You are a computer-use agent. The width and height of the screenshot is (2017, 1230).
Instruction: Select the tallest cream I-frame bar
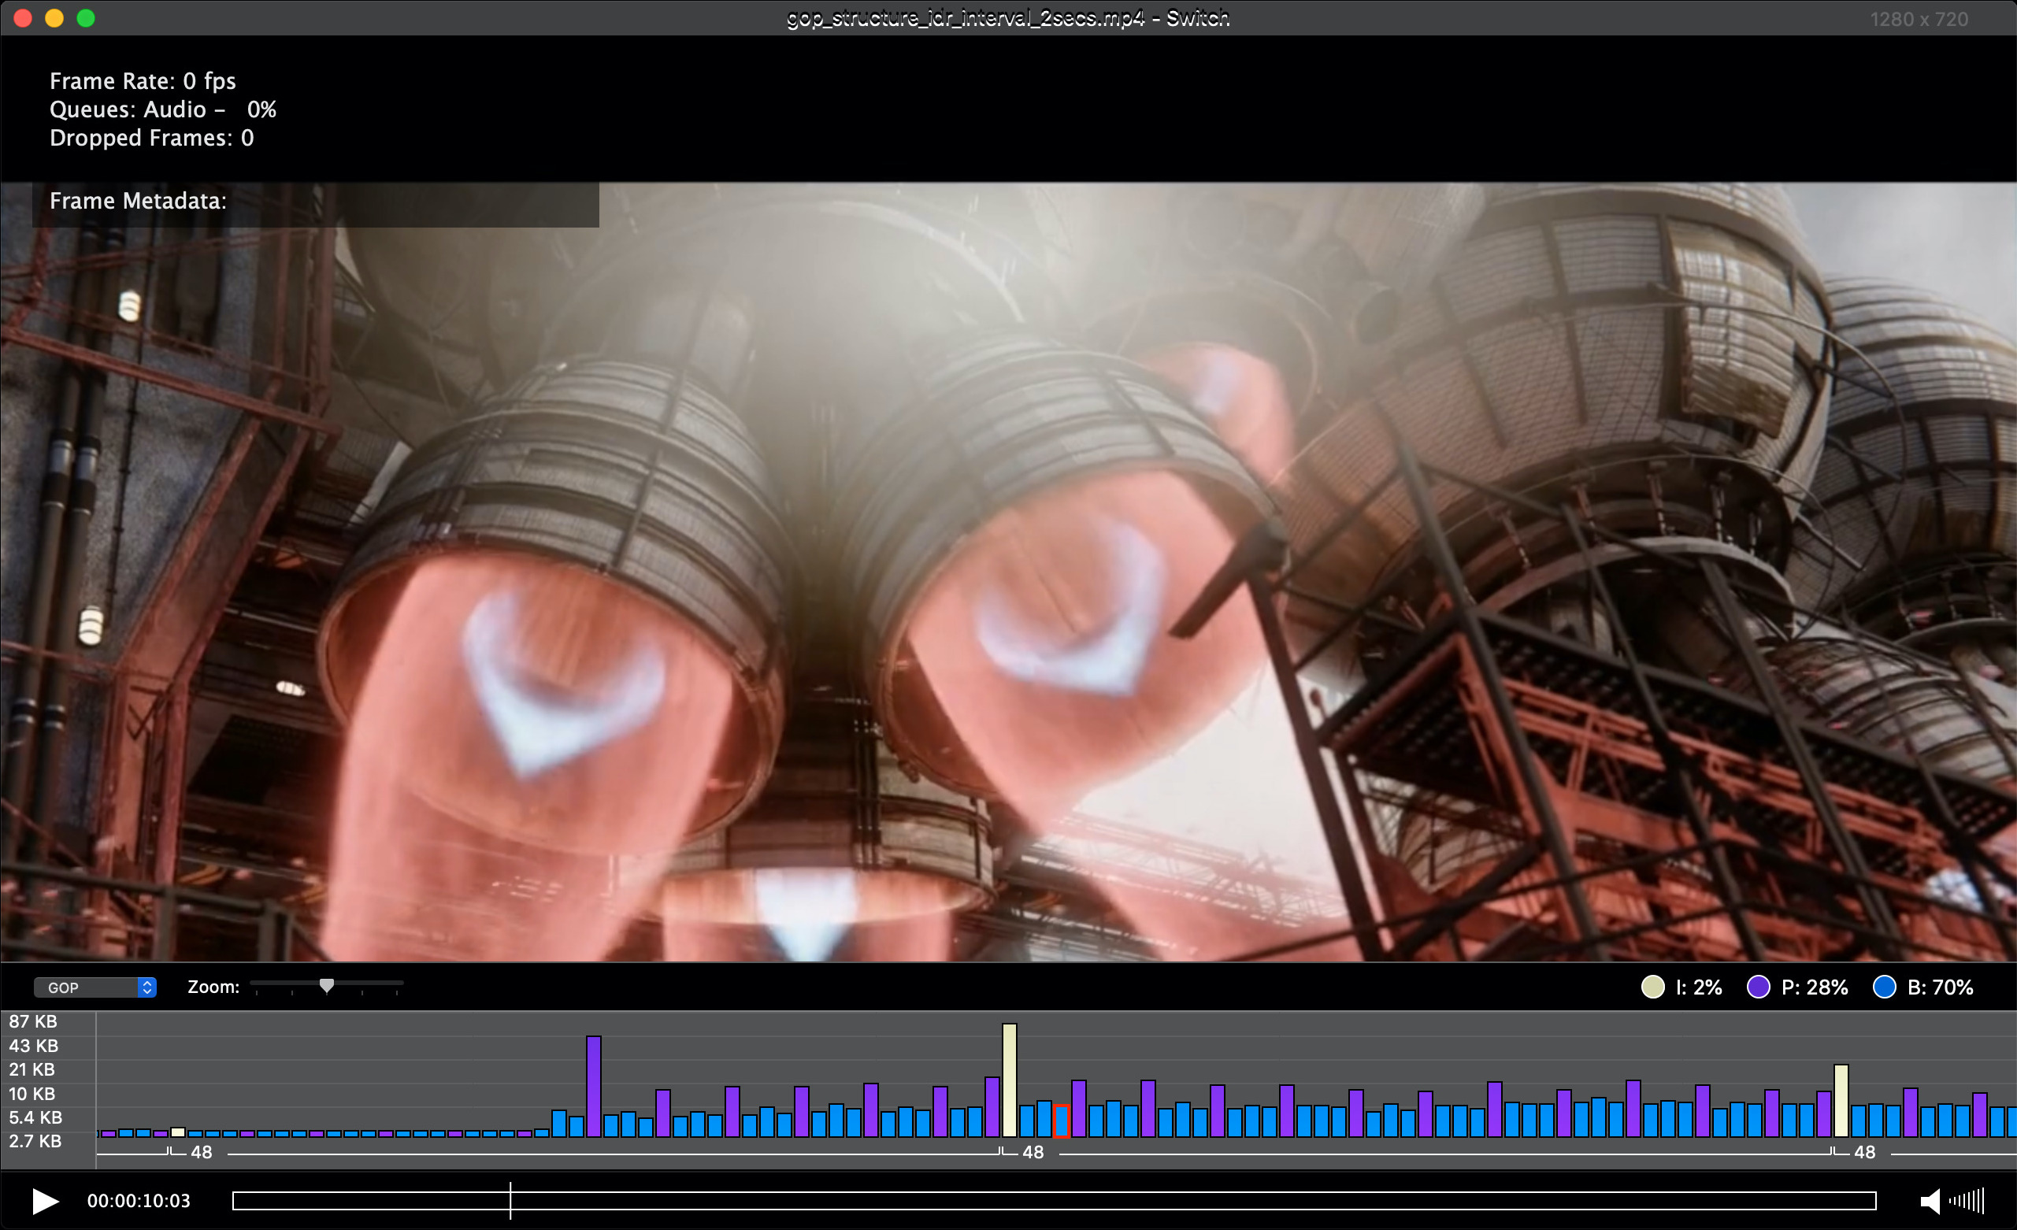tap(1010, 1080)
